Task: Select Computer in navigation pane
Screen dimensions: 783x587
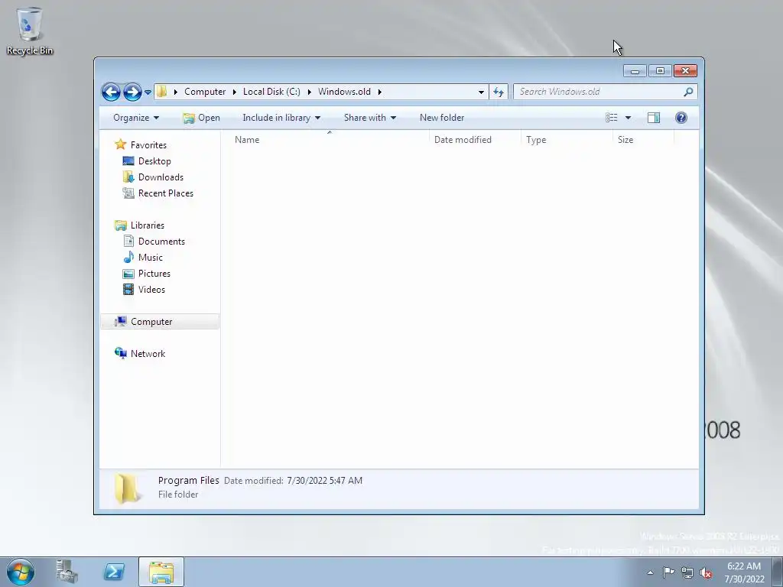Action: tap(160, 322)
